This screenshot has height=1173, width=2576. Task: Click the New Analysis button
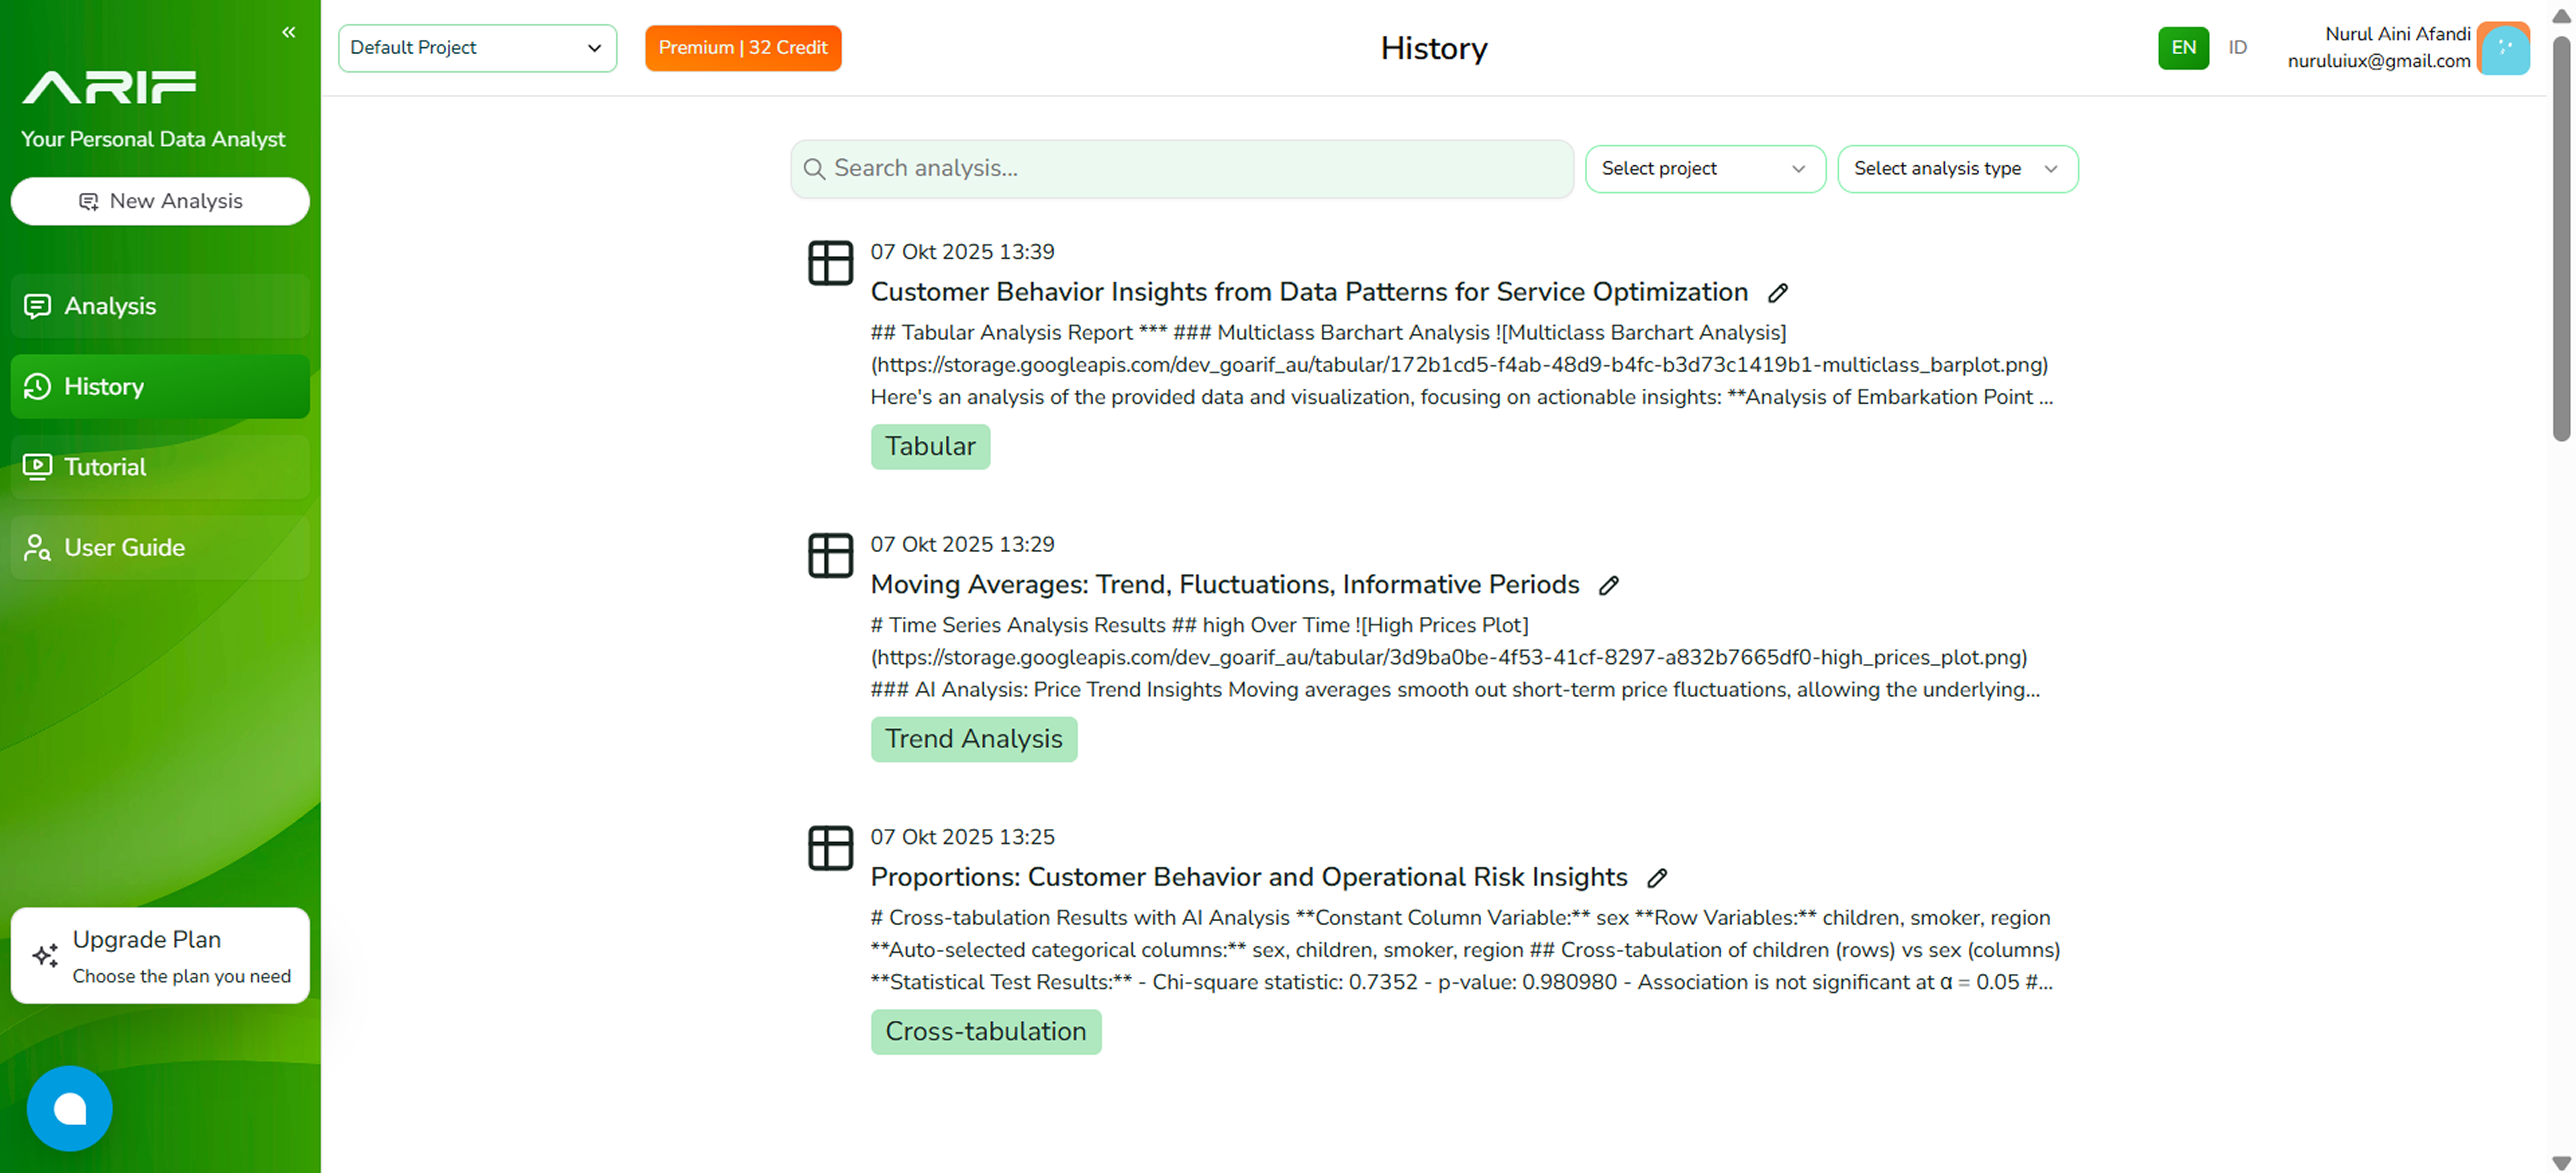(160, 201)
